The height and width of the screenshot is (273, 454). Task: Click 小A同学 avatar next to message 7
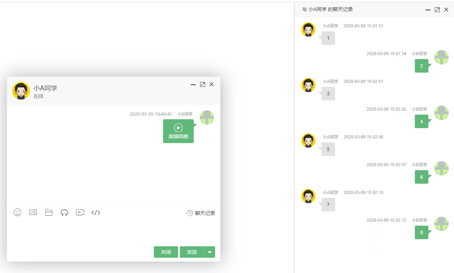(x=308, y=196)
